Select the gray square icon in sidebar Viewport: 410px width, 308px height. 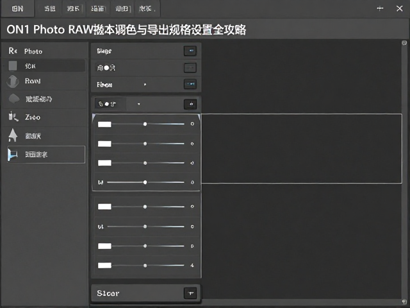point(13,65)
